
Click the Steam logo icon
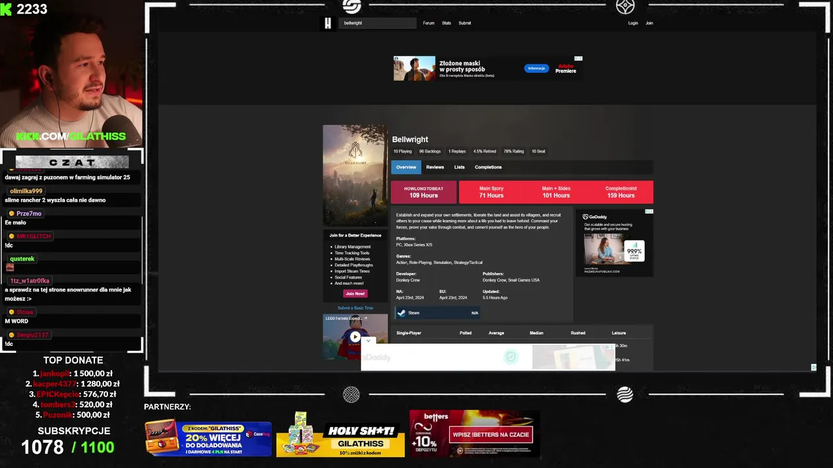402,313
